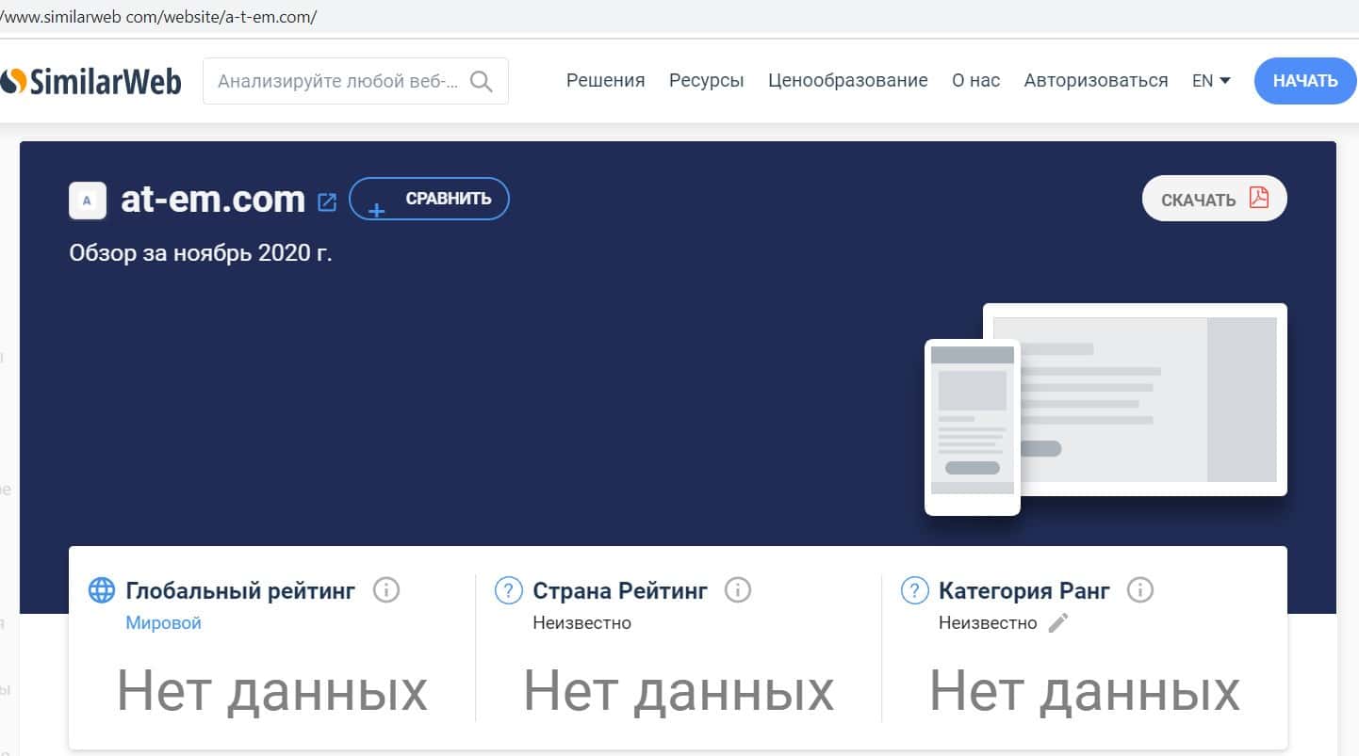Click the globe icon for global rank
Image resolution: width=1359 pixels, height=756 pixels.
pos(102,590)
